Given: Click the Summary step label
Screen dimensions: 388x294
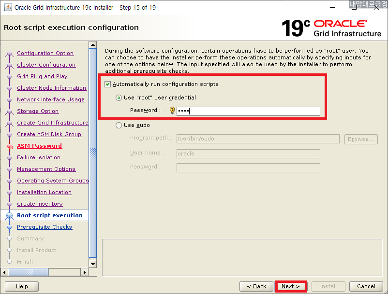Looking at the screenshot, I should coord(30,238).
